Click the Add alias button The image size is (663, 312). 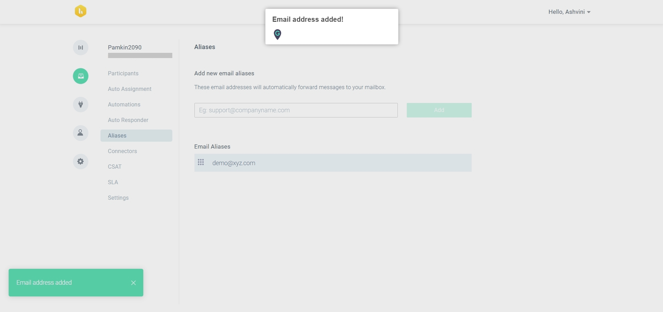pyautogui.click(x=439, y=110)
